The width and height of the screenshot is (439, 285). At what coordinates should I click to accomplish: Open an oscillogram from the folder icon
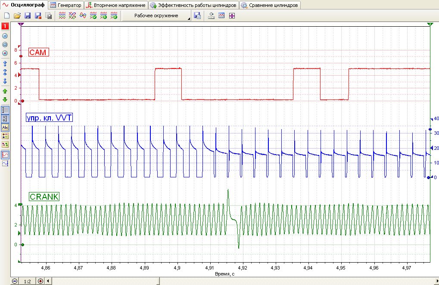[x=17, y=15]
